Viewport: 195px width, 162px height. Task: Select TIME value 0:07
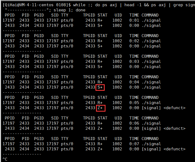(x=134, y=144)
